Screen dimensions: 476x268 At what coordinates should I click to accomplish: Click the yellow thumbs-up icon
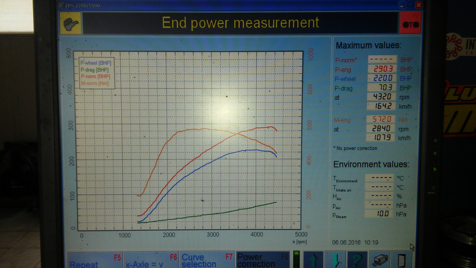point(70,23)
